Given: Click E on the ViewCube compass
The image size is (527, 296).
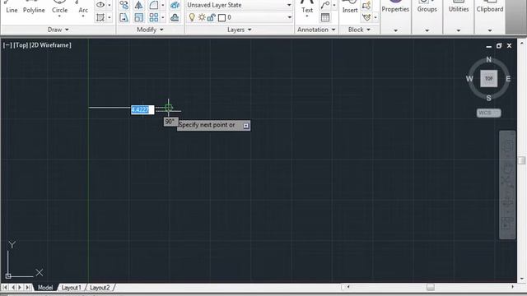Looking at the screenshot, I should pyautogui.click(x=508, y=79).
